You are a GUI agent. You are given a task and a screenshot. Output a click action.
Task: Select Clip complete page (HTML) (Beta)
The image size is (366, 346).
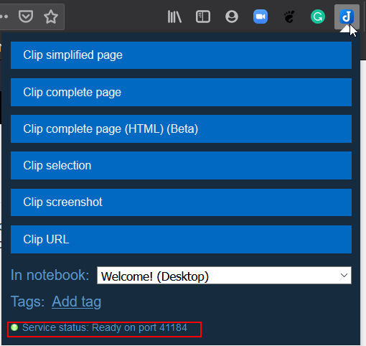(x=181, y=129)
